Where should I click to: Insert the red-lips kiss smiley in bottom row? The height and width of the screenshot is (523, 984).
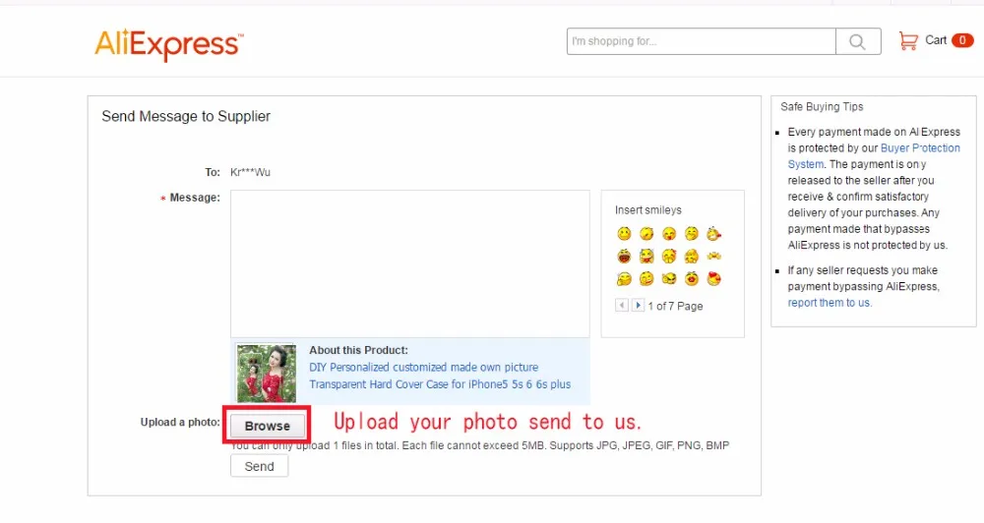[x=692, y=278]
